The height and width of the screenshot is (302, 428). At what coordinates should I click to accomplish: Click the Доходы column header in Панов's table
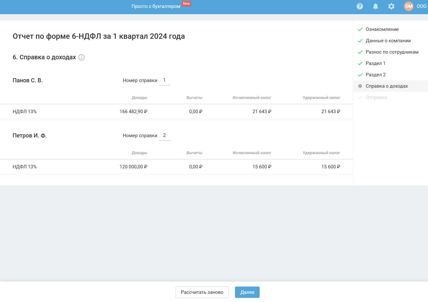[139, 98]
